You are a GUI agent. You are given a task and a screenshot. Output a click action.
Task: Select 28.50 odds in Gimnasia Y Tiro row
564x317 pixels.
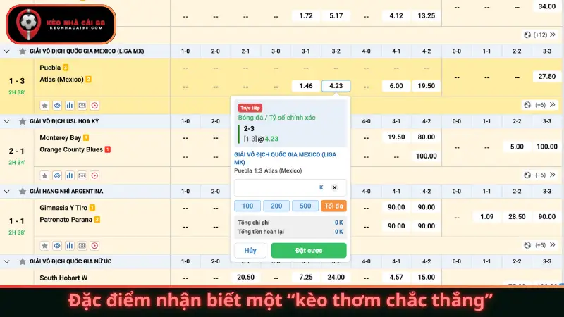click(517, 217)
